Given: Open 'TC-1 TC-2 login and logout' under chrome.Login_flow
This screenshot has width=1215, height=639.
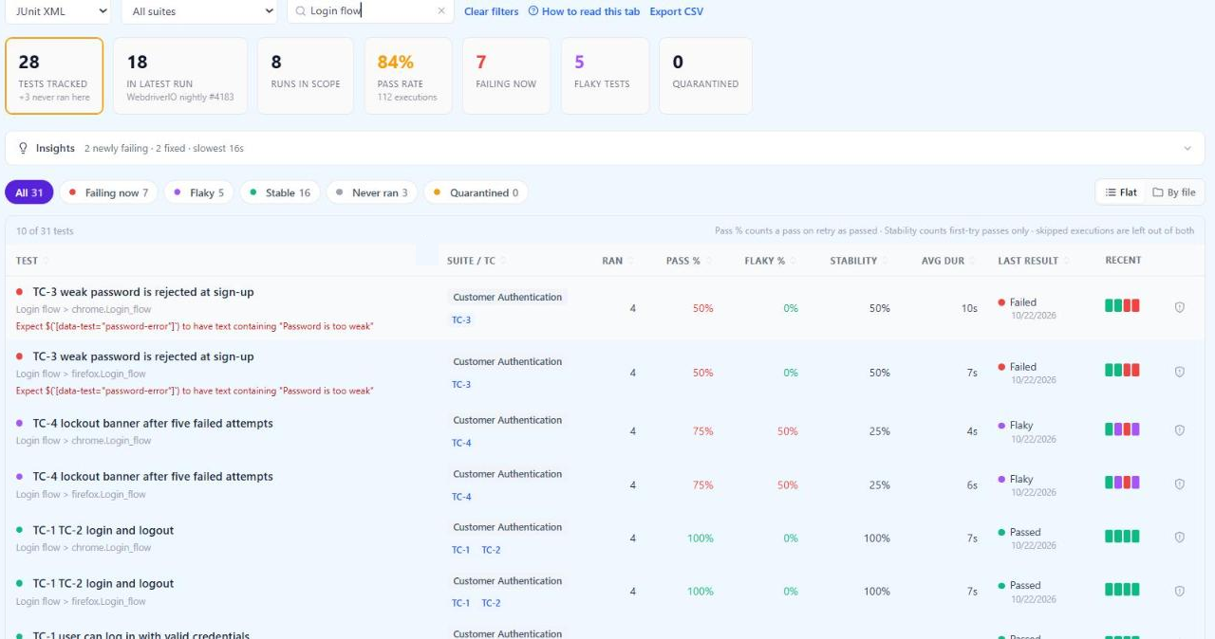Looking at the screenshot, I should [x=103, y=530].
